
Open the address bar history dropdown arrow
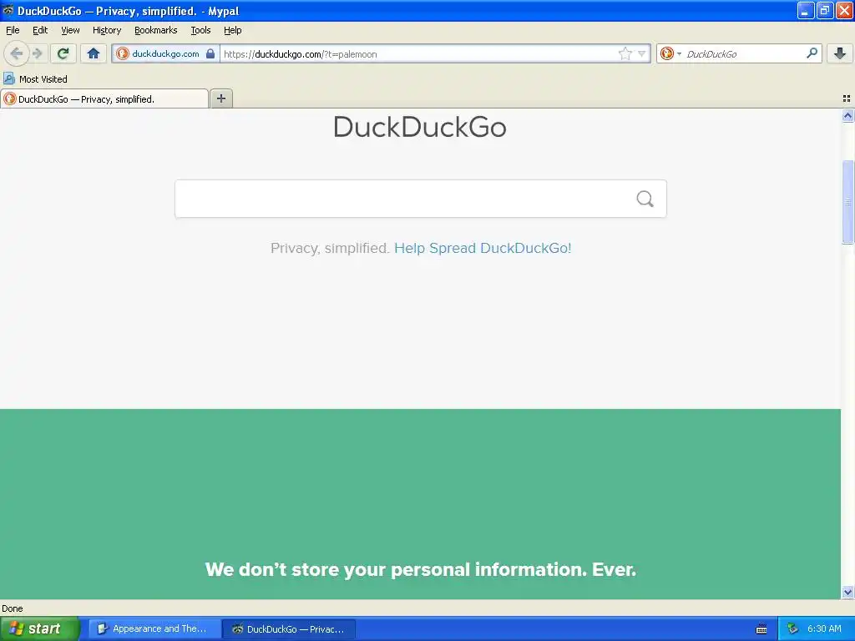pos(642,53)
